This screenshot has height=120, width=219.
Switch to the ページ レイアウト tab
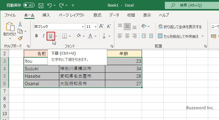tap(72, 15)
